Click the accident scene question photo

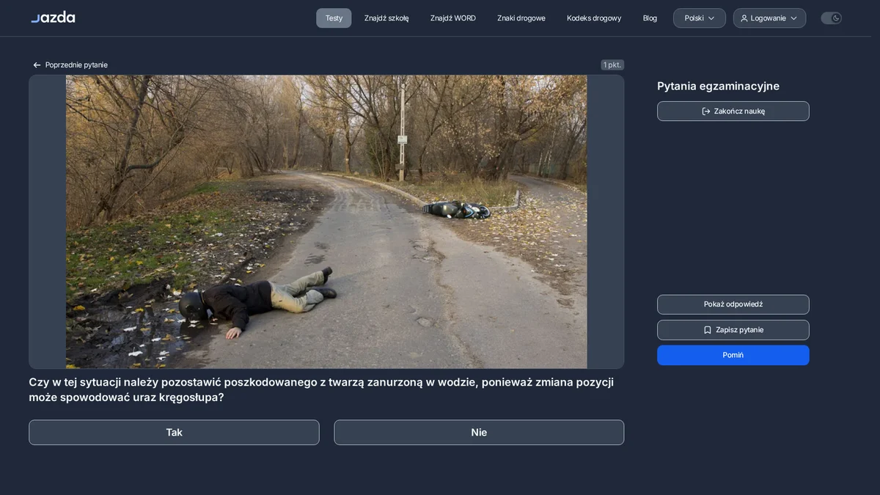pos(326,221)
